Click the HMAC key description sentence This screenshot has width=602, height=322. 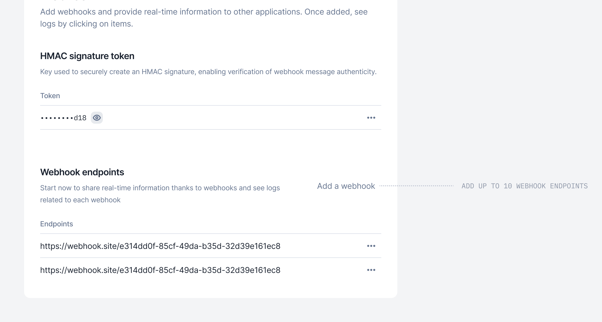pos(208,72)
